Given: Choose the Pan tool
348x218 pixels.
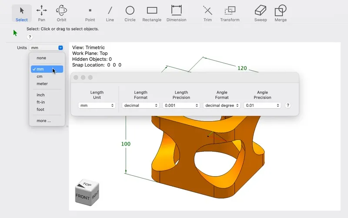Looking at the screenshot, I should (41, 14).
